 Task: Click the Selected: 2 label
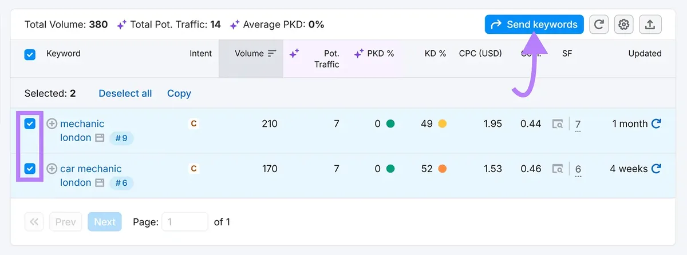tap(50, 93)
